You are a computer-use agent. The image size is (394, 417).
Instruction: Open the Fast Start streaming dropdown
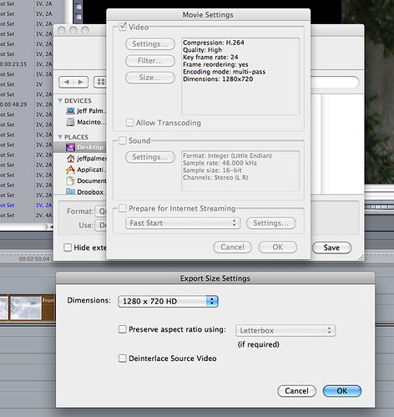[183, 223]
